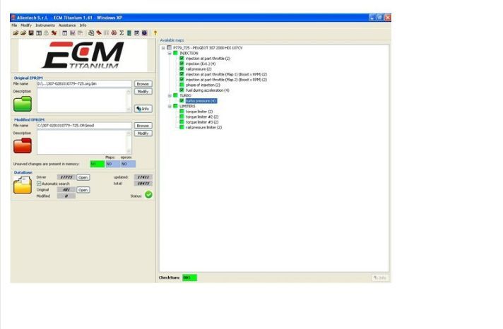Click the boxed letter P toolbar icon
The image size is (503, 329).
click(137, 33)
